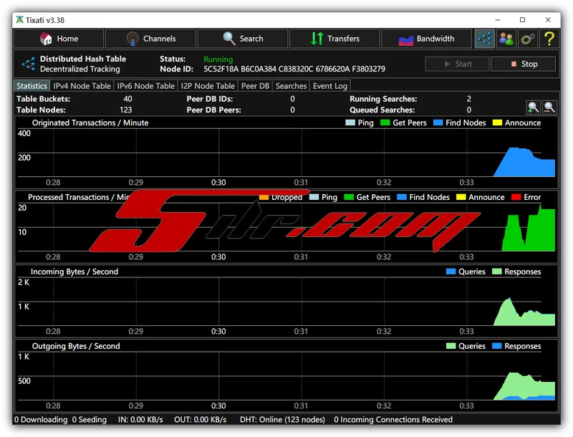The height and width of the screenshot is (437, 573).
Task: Click the Tixati title bar logo
Action: (x=20, y=20)
